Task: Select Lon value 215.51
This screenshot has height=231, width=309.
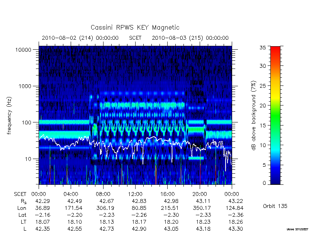Action: 170,208
